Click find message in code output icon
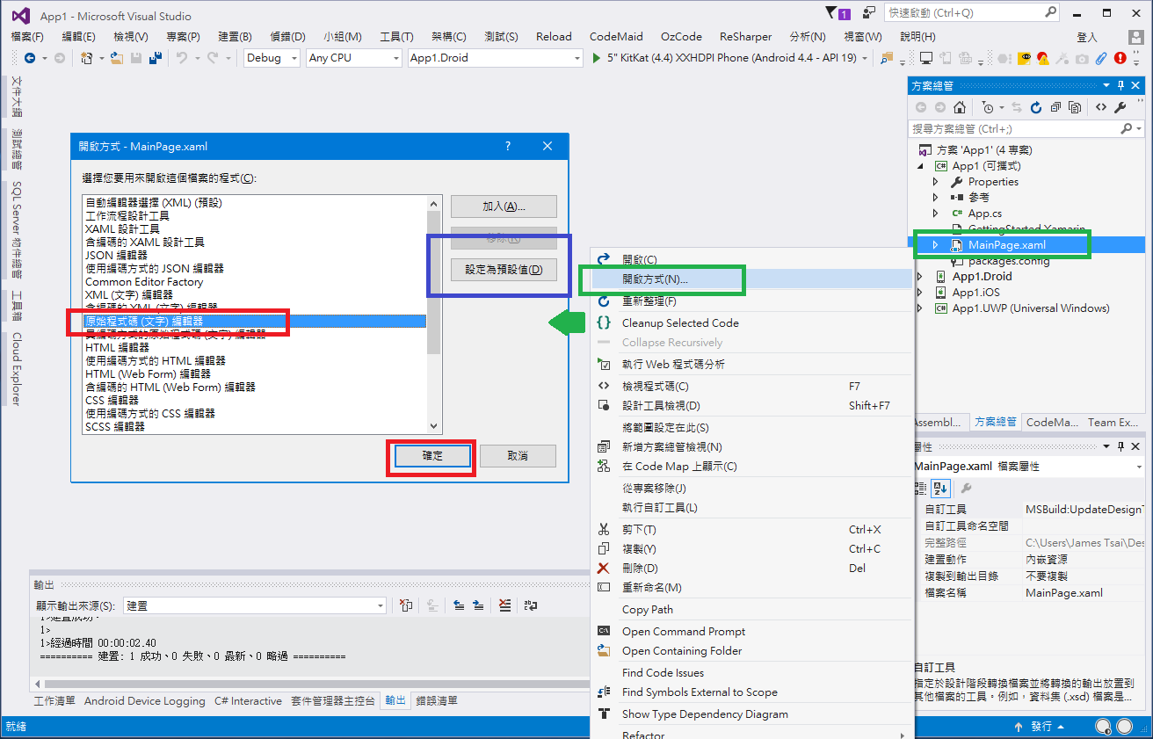Screen dimensions: 1153x739 pos(431,605)
